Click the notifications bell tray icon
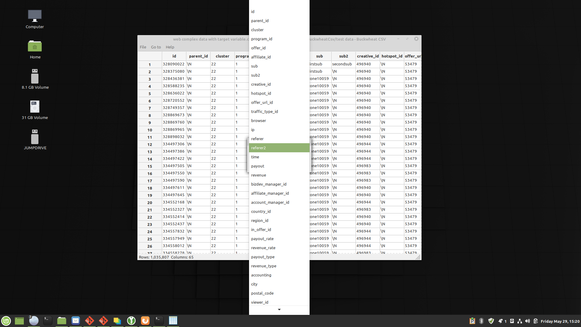The height and width of the screenshot is (327, 581). (501, 321)
